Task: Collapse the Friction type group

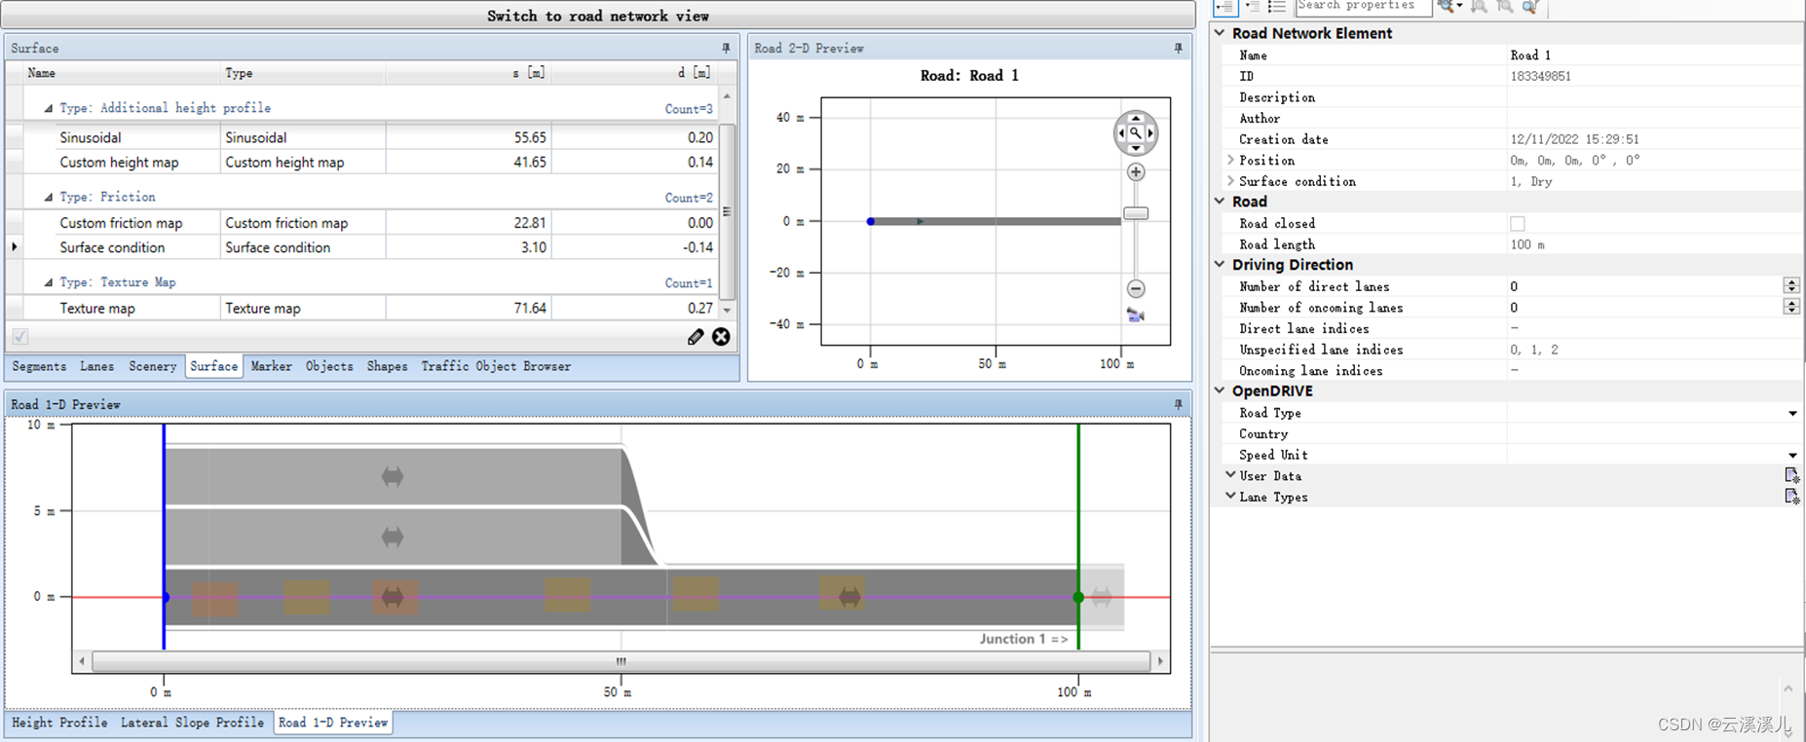Action: [x=48, y=197]
